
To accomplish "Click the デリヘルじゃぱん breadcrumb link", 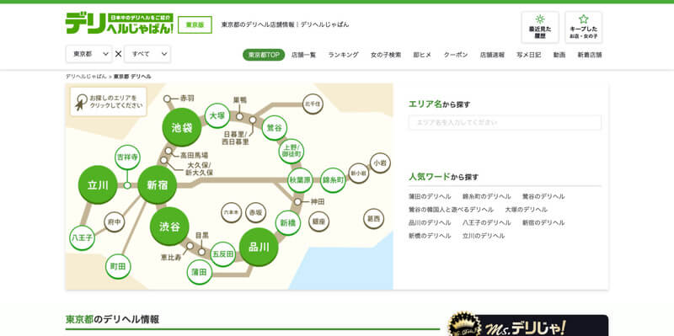I will pyautogui.click(x=86, y=77).
